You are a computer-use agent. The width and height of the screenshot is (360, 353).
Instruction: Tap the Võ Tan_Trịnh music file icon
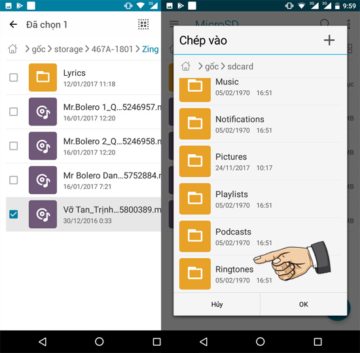pyautogui.click(x=43, y=214)
